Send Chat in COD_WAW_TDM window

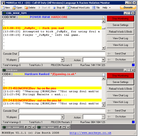coord(120,54)
